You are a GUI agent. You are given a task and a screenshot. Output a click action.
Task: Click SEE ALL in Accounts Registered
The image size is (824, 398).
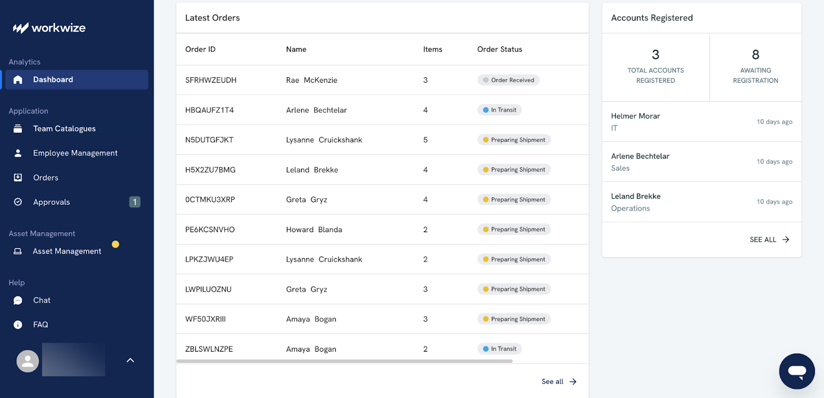pyautogui.click(x=769, y=239)
